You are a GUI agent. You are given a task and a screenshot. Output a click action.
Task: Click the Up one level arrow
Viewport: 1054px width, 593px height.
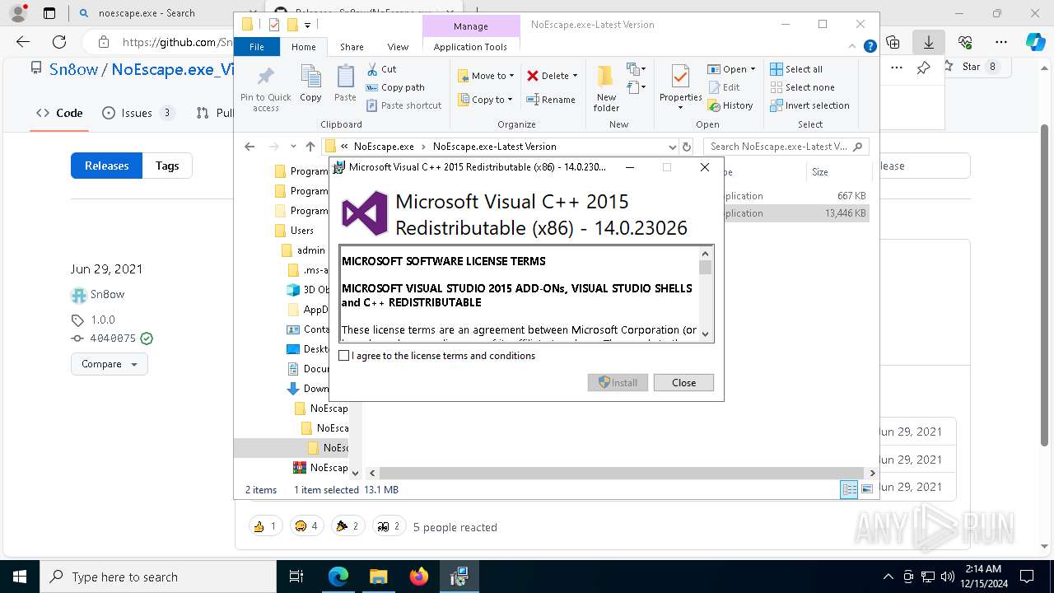[310, 147]
